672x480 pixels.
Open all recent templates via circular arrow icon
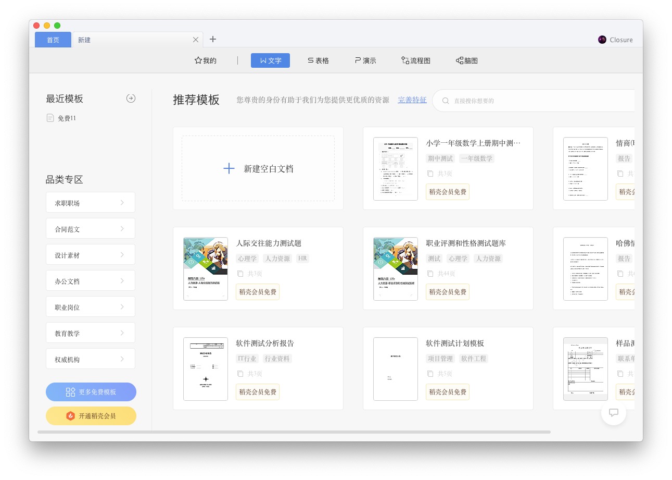click(x=131, y=98)
